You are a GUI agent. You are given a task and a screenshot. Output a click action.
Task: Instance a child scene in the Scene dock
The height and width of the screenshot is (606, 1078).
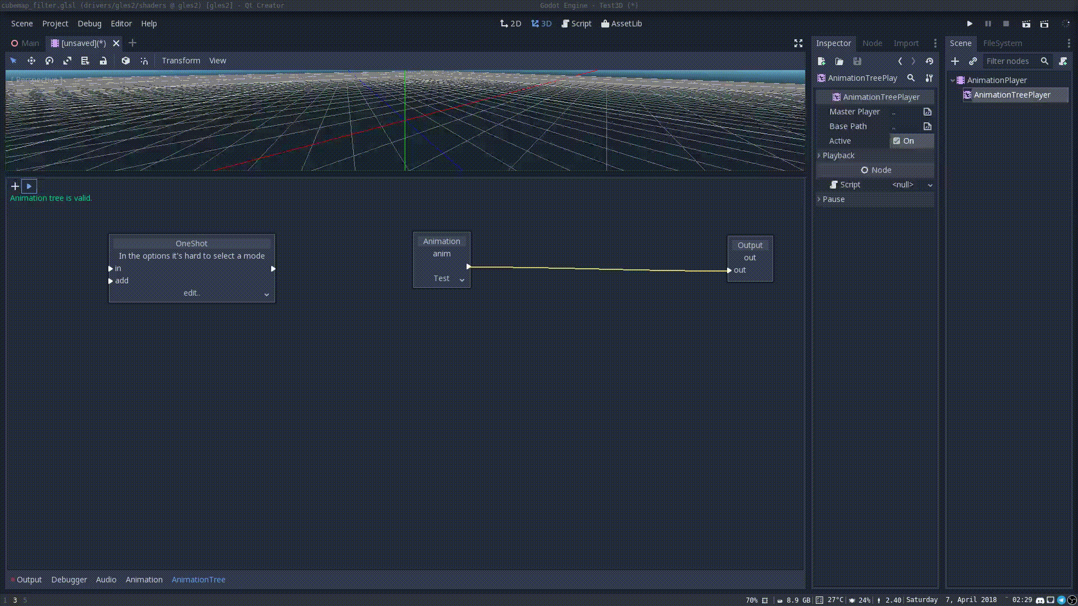(x=974, y=61)
